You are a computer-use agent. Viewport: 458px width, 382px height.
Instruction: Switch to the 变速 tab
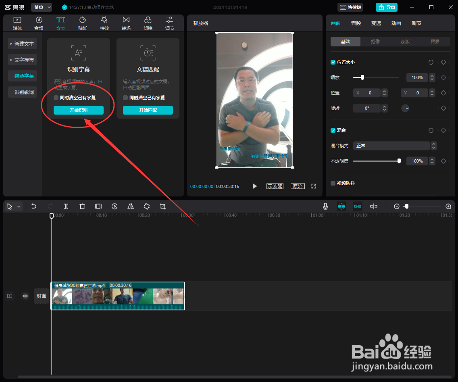[376, 23]
